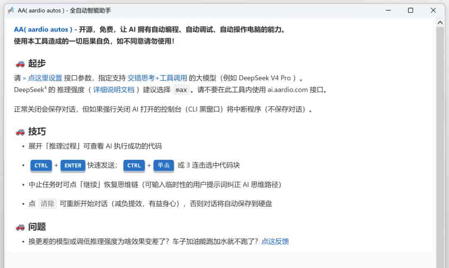Screen dimensions: 449x268
Task: Click the 技巧 heading
Action: 37,132
